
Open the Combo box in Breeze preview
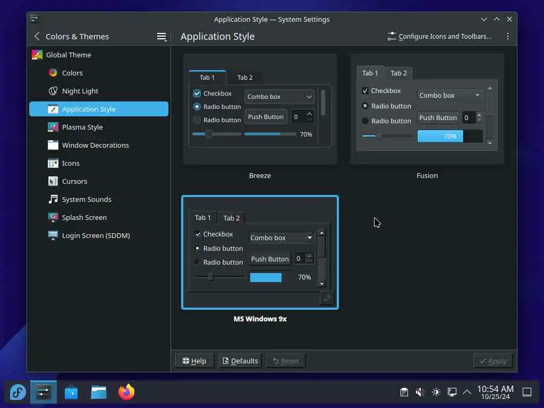click(x=279, y=97)
